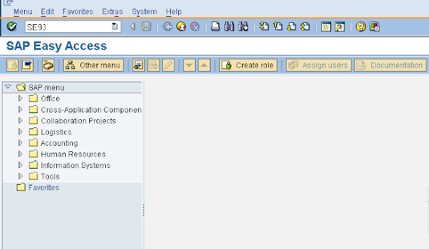The height and width of the screenshot is (249, 429).
Task: Select the Information Systems tree label
Action: click(76, 165)
